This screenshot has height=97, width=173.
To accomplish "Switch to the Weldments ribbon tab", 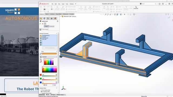I will [65, 14].
